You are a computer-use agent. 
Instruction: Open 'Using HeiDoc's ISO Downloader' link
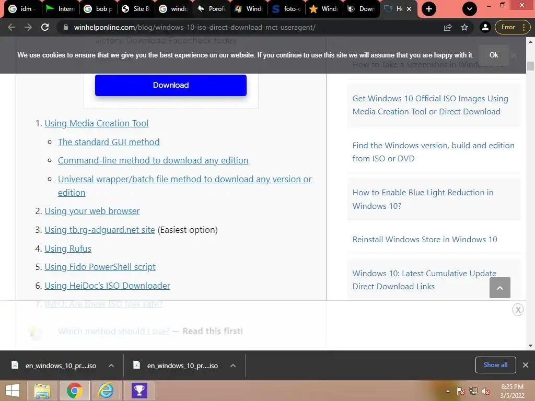pyautogui.click(x=107, y=286)
